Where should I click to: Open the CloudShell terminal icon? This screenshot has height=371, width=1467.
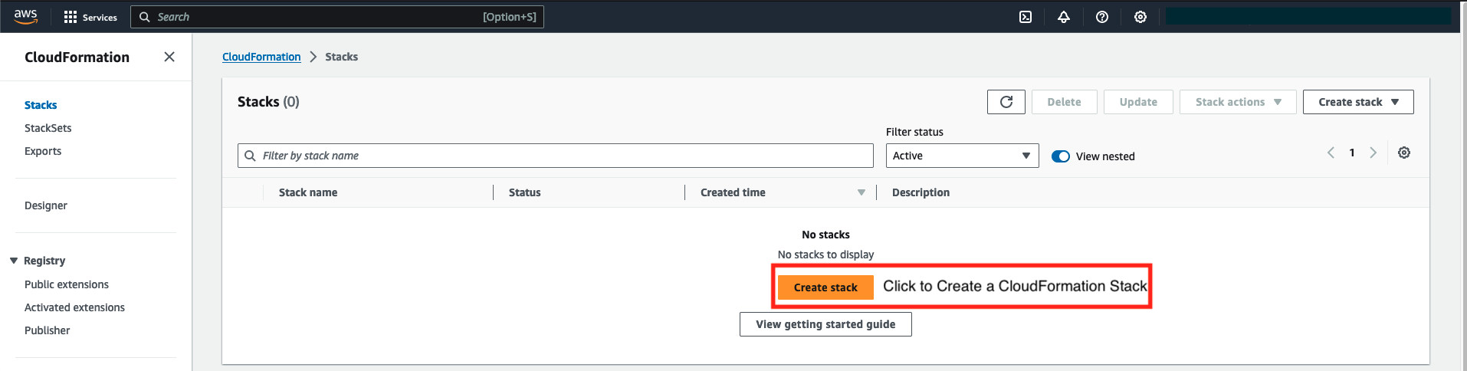[1026, 17]
